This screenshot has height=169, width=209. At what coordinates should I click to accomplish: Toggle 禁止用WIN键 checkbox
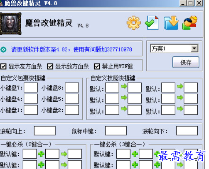97,66
